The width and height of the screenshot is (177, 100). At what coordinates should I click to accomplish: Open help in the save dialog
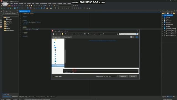click(137, 37)
